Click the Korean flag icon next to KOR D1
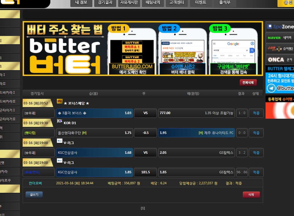Image resolution: width=294 pixels, height=216 pixels. [x=60, y=121]
